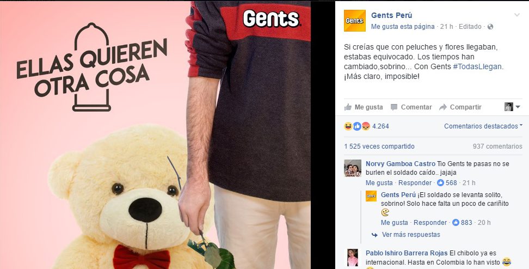Open Norvy Gamboa Castro's profile name
This screenshot has height=269, width=529.
(x=401, y=164)
